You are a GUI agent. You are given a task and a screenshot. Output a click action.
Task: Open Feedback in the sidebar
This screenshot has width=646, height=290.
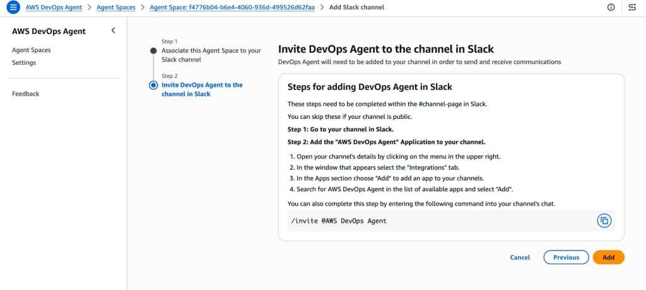tap(26, 94)
